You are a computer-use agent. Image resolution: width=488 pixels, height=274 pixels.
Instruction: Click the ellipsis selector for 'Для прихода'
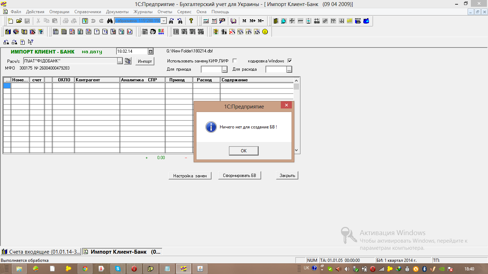[225, 69]
